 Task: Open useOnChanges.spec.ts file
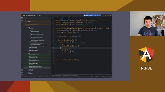(34, 61)
